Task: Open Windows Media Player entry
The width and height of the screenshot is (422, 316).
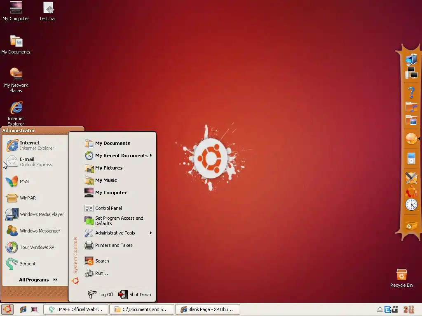Action: (x=35, y=214)
